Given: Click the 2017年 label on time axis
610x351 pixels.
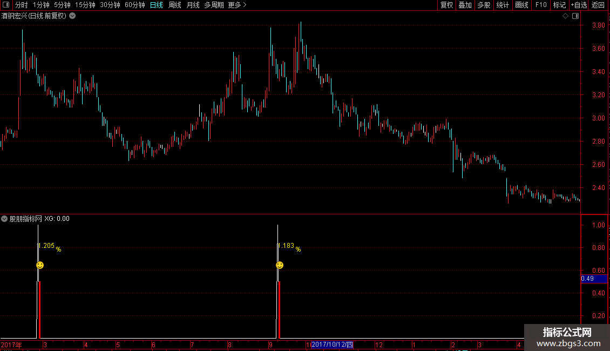Looking at the screenshot, I should pyautogui.click(x=11, y=345).
